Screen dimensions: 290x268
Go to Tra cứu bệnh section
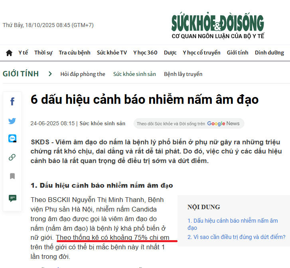75,53
